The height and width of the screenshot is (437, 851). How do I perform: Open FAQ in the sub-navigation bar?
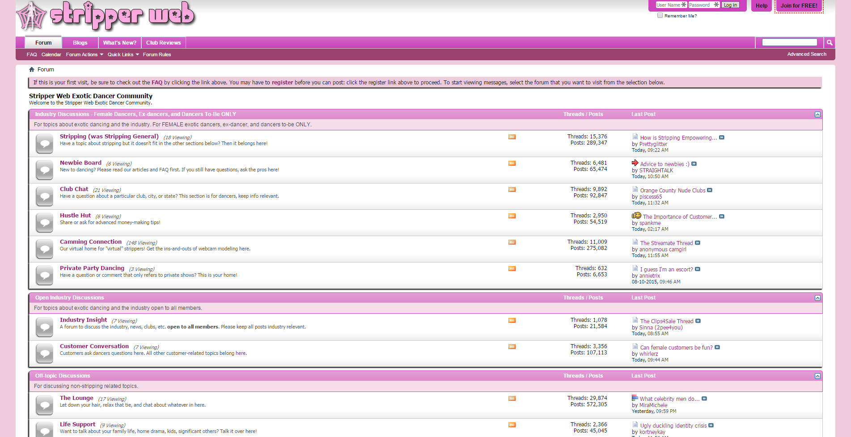pos(32,54)
